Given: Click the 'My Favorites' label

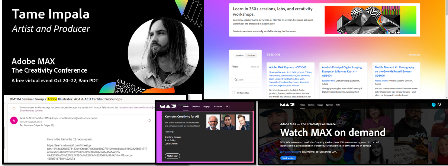Looking at the screenshot, I should (x=243, y=93).
